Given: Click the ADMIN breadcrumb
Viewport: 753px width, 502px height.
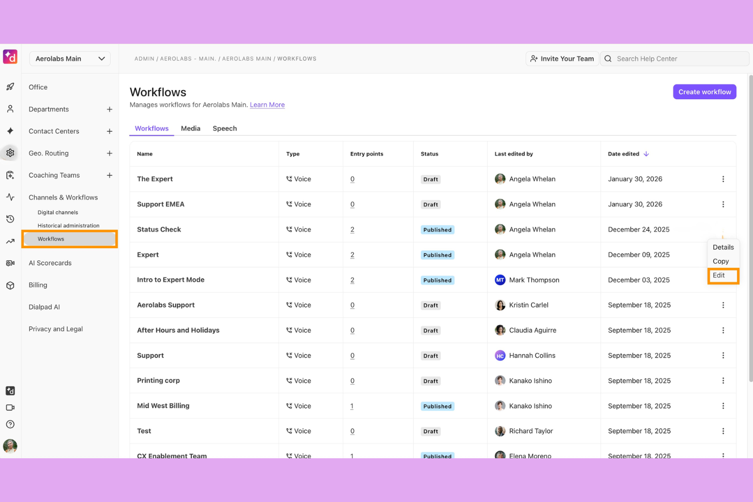Looking at the screenshot, I should click(144, 58).
